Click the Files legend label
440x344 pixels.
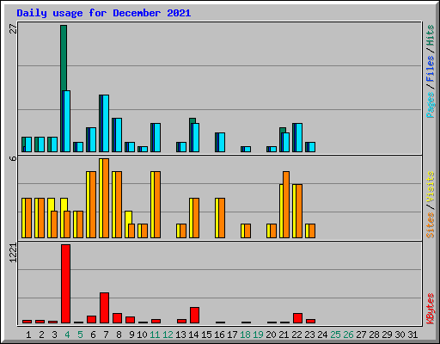point(430,69)
